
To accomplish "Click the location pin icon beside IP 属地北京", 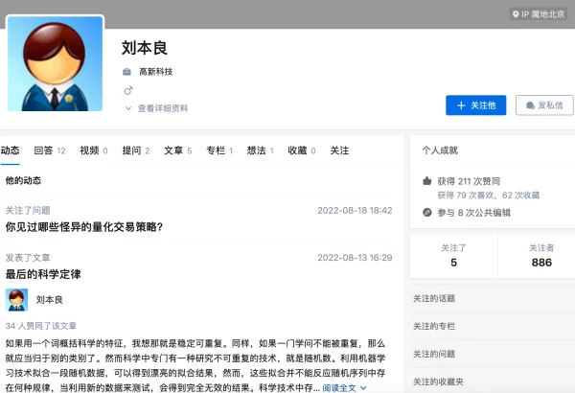I will (516, 14).
